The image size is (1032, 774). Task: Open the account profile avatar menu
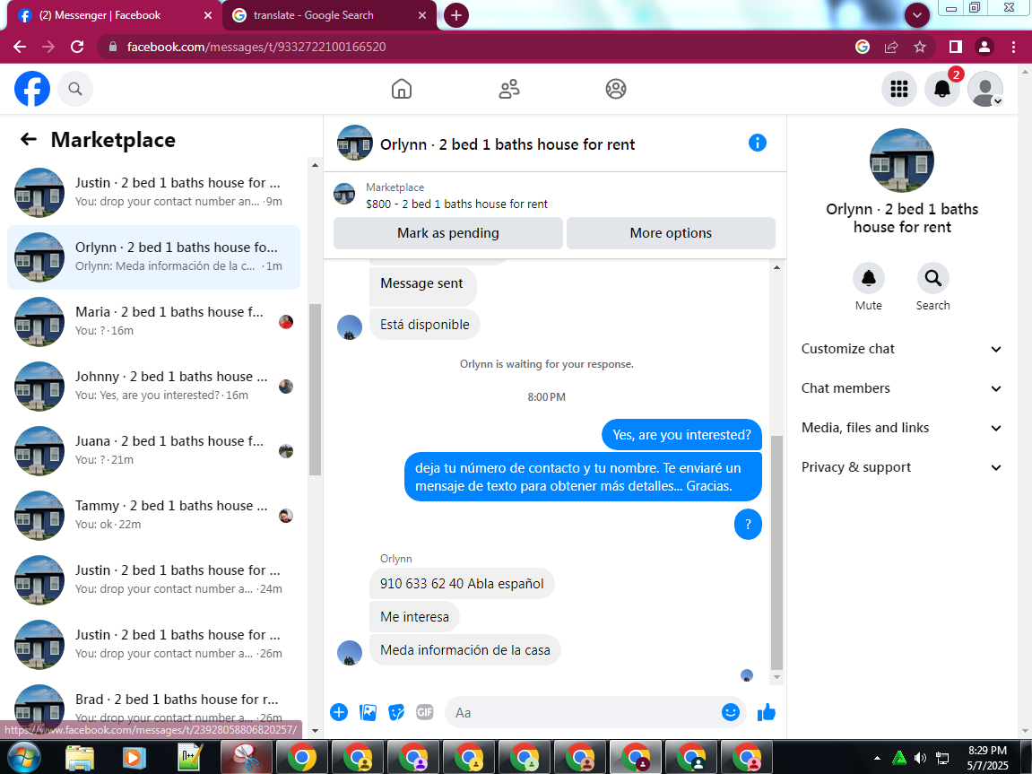click(x=985, y=89)
